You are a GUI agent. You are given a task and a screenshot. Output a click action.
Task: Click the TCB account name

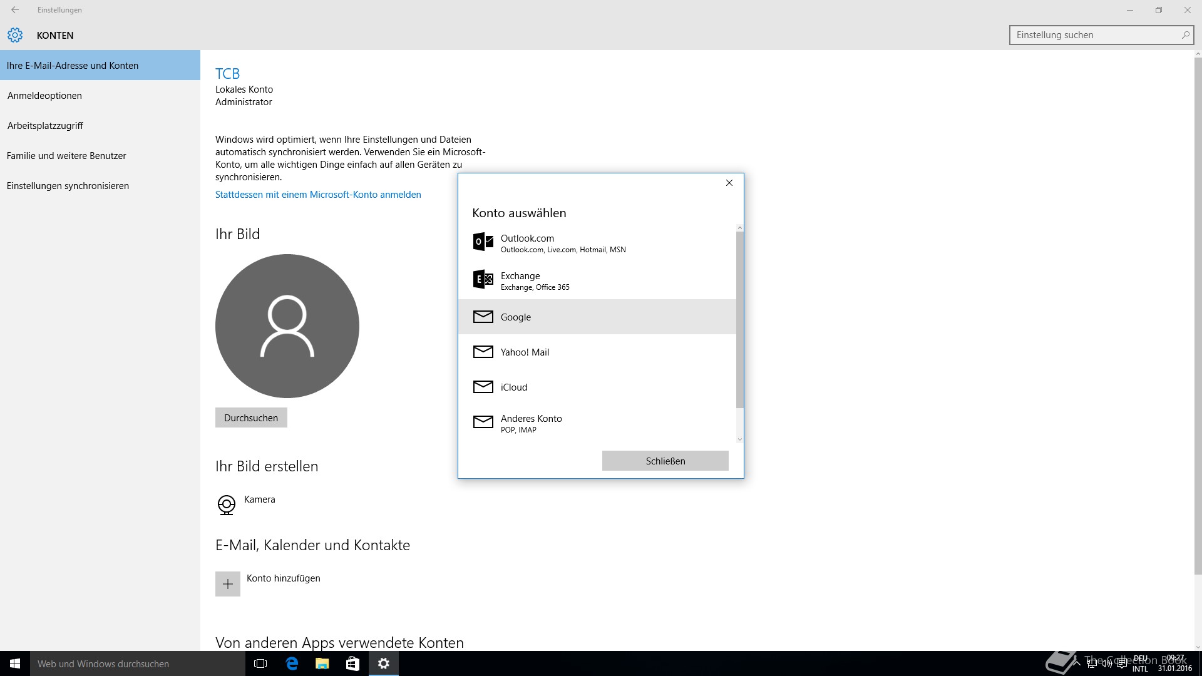pyautogui.click(x=227, y=74)
